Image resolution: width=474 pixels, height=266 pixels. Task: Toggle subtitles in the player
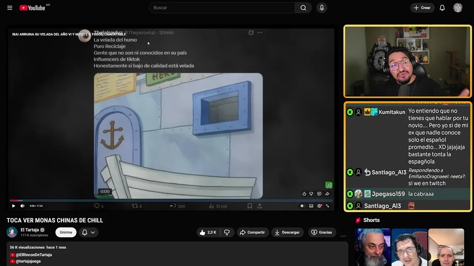tap(311, 206)
